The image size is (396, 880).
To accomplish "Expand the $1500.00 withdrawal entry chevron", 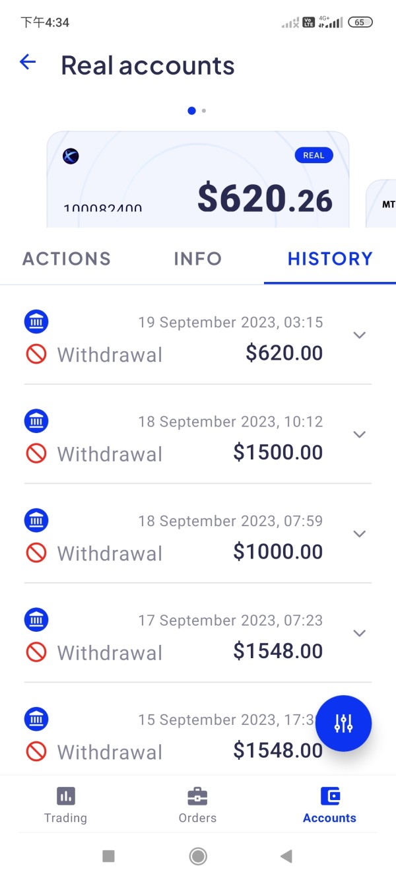I will [359, 434].
